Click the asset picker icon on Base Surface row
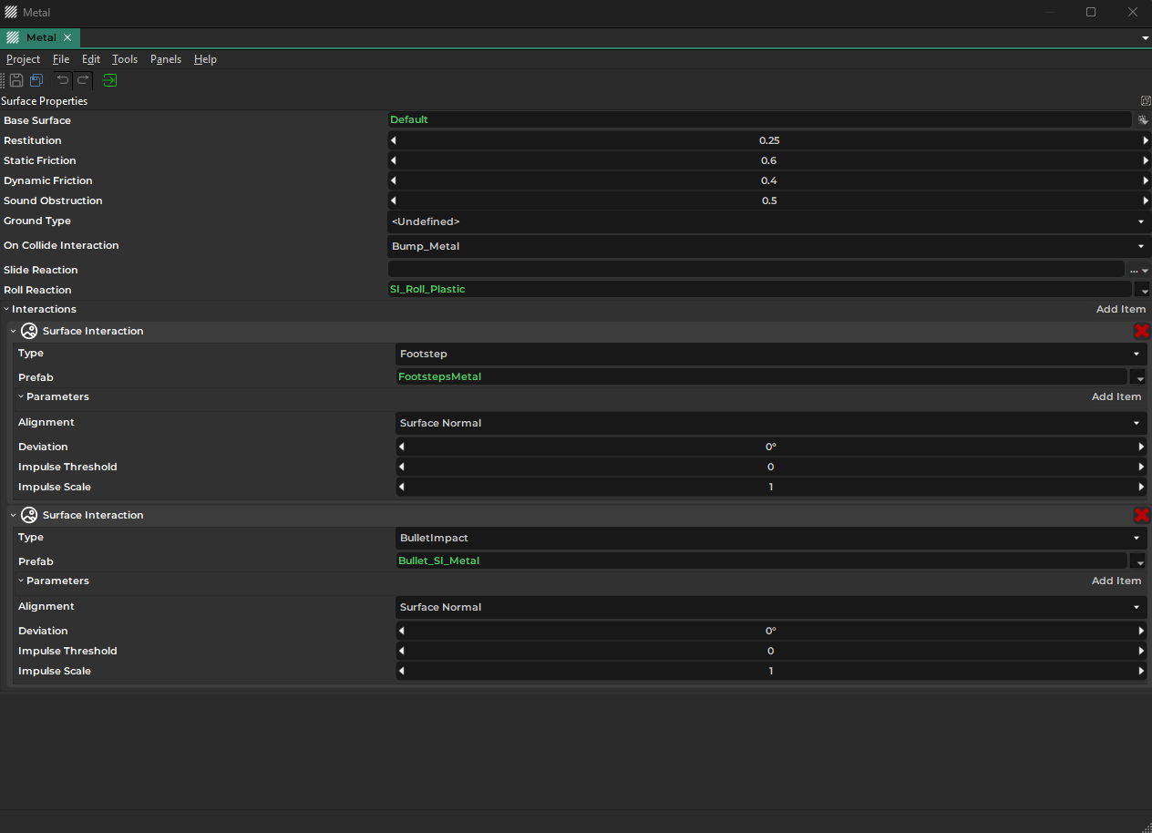The height and width of the screenshot is (833, 1152). point(1143,119)
